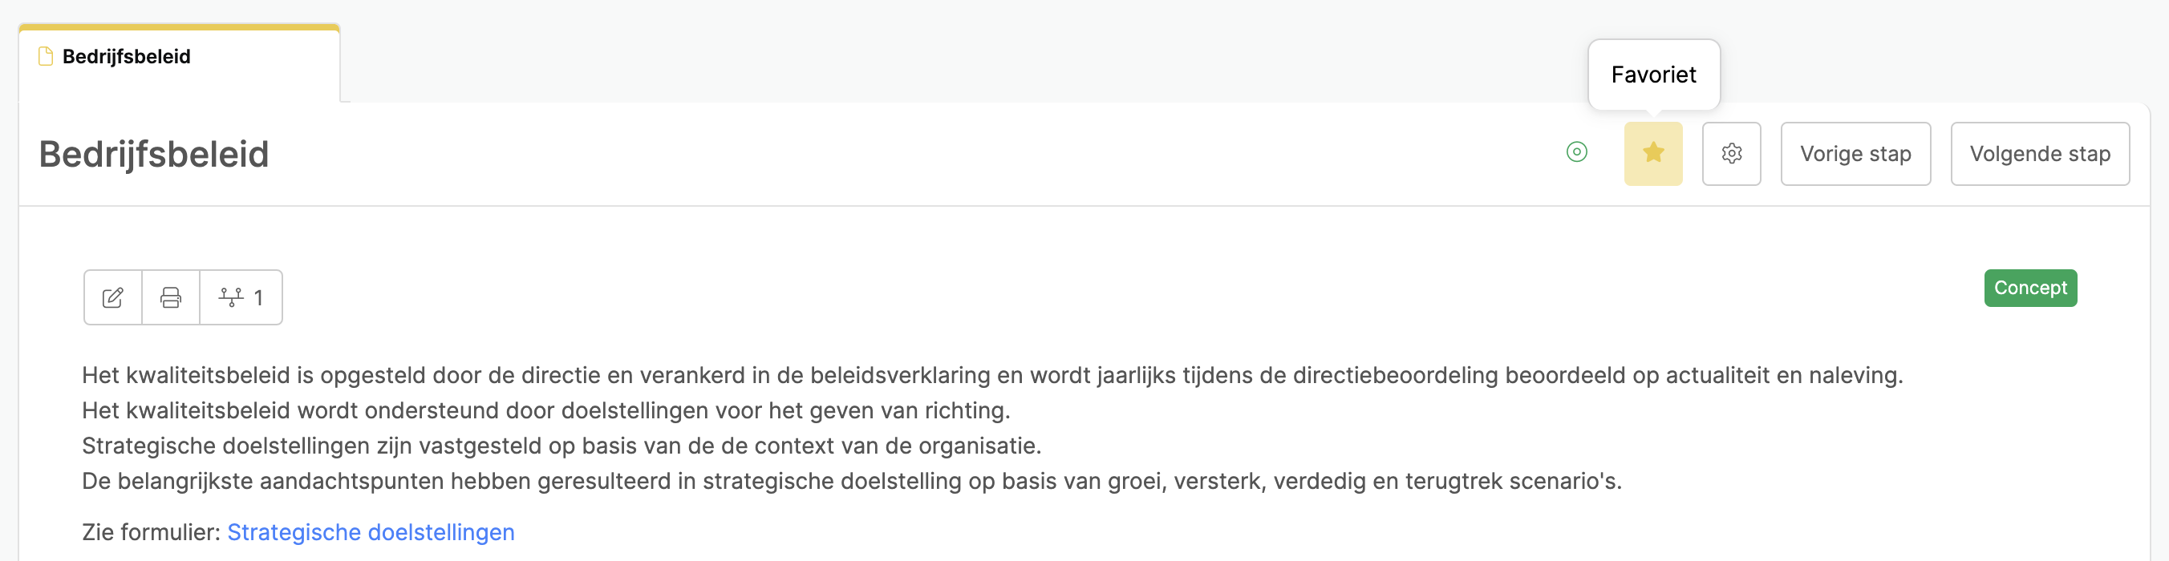Click the sentence starting 'Het kwaliteitsbeleid is opgesteld'

pyautogui.click(x=992, y=376)
